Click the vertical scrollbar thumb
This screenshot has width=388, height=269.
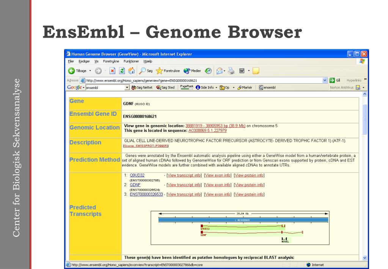[x=364, y=120]
